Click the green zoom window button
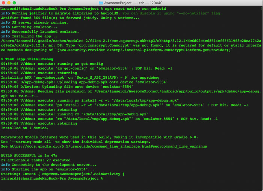263x191 pixels. (x=14, y=3)
